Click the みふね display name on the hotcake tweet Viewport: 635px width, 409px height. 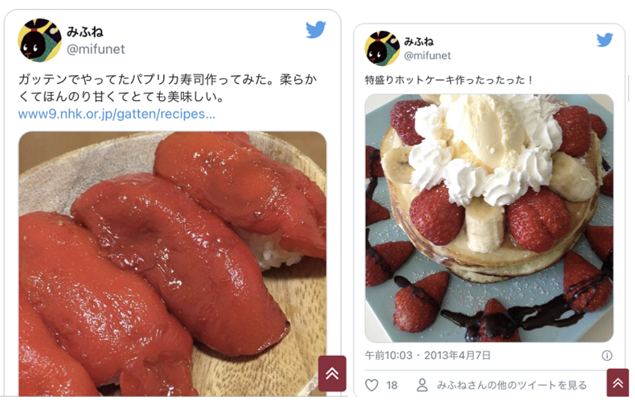click(418, 42)
